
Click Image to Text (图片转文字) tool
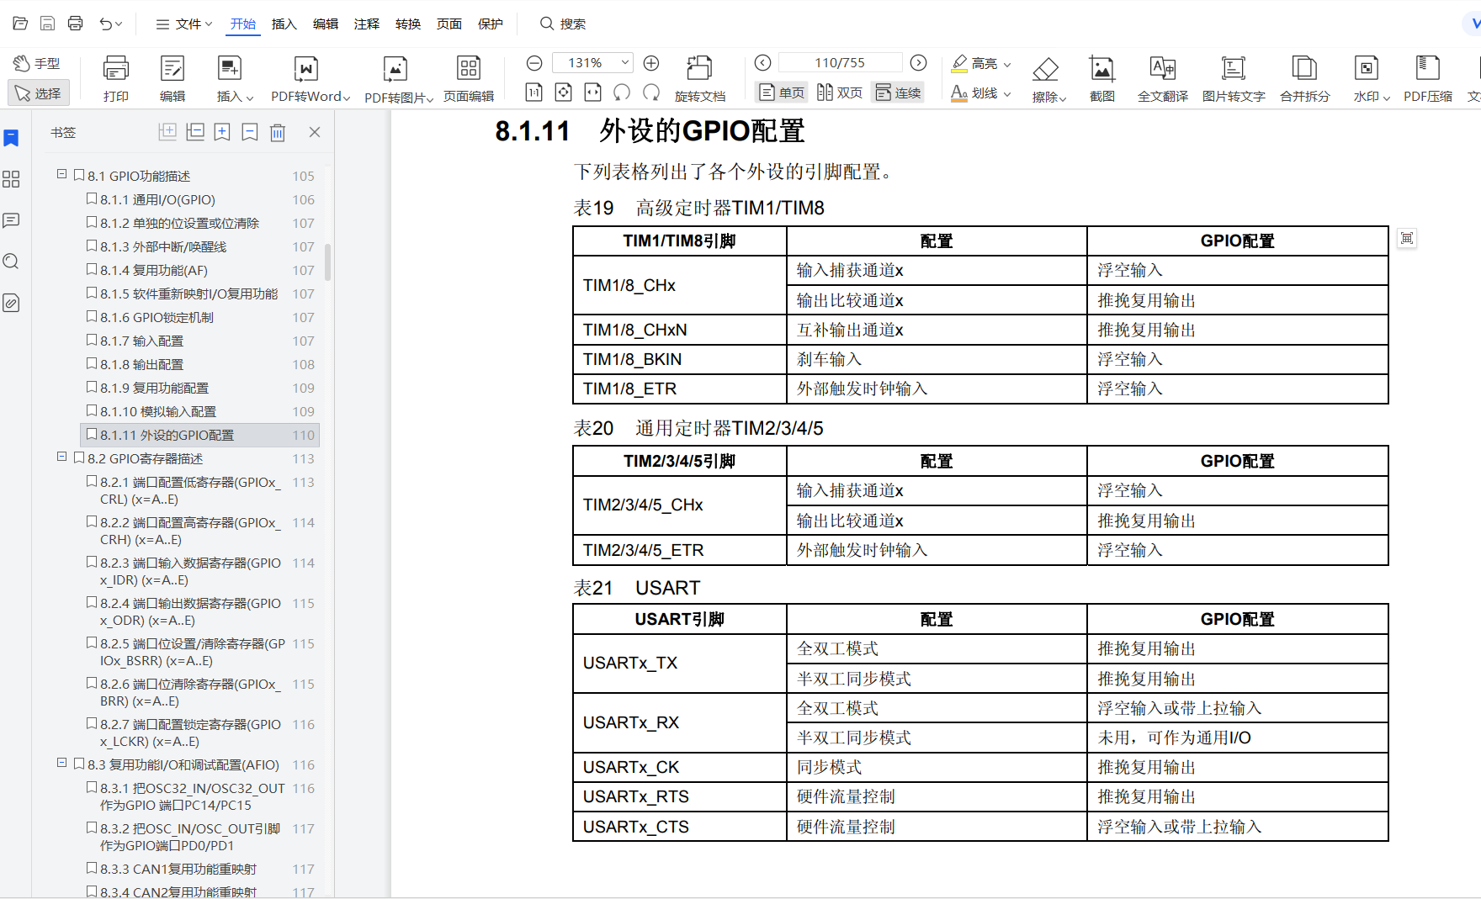click(1234, 79)
